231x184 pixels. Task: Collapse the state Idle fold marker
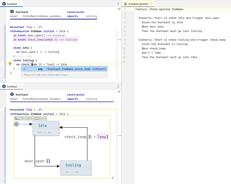point(6,48)
